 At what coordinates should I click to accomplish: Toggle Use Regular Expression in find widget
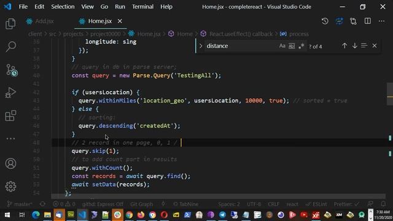(301, 46)
